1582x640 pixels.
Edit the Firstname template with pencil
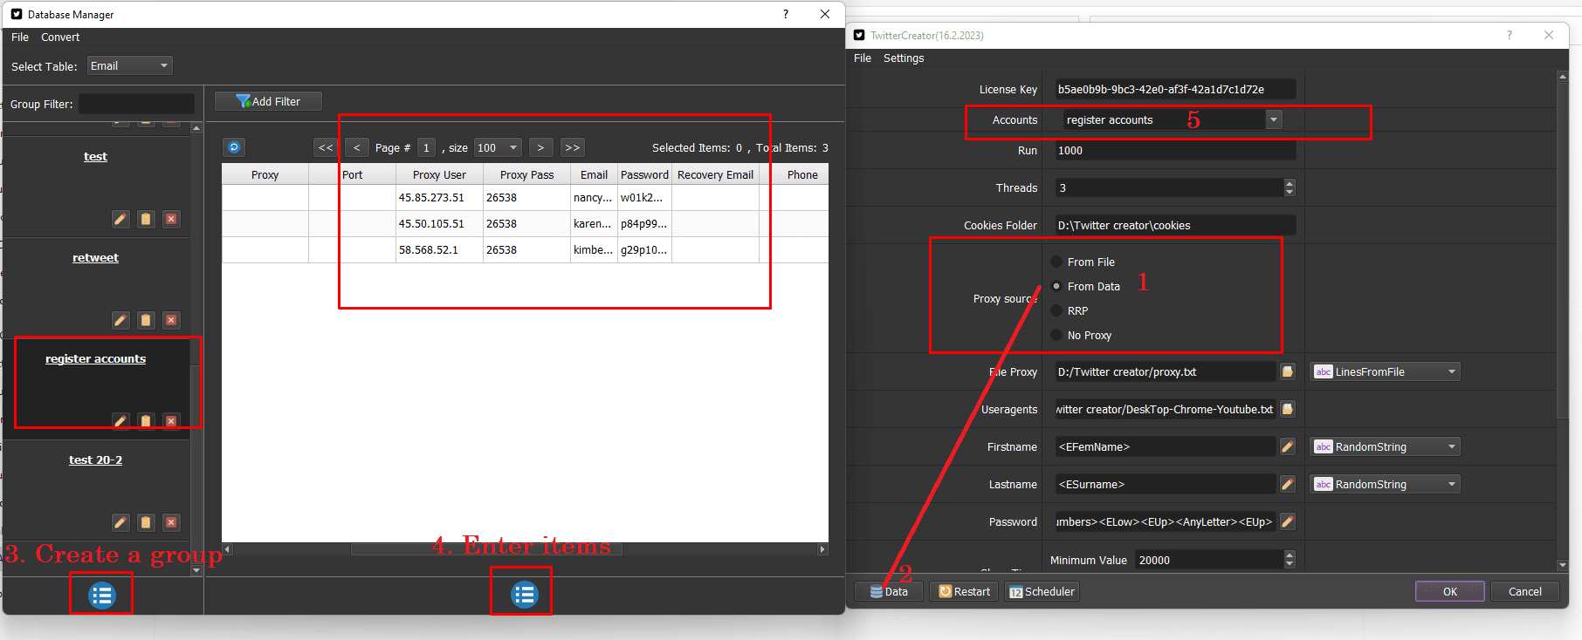coord(1287,446)
